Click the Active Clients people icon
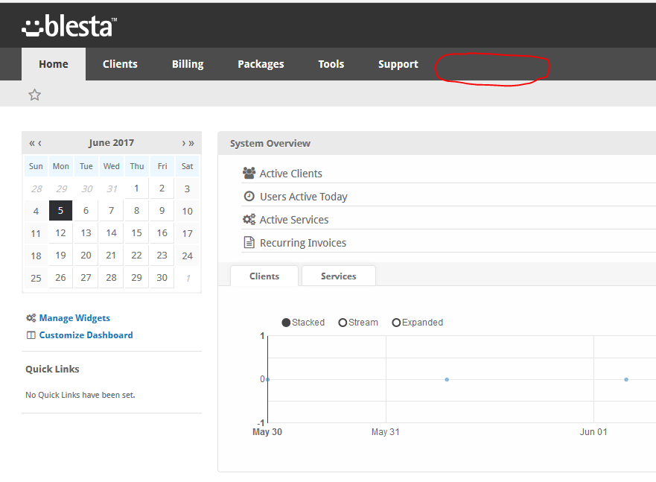This screenshot has width=656, height=482. (249, 173)
